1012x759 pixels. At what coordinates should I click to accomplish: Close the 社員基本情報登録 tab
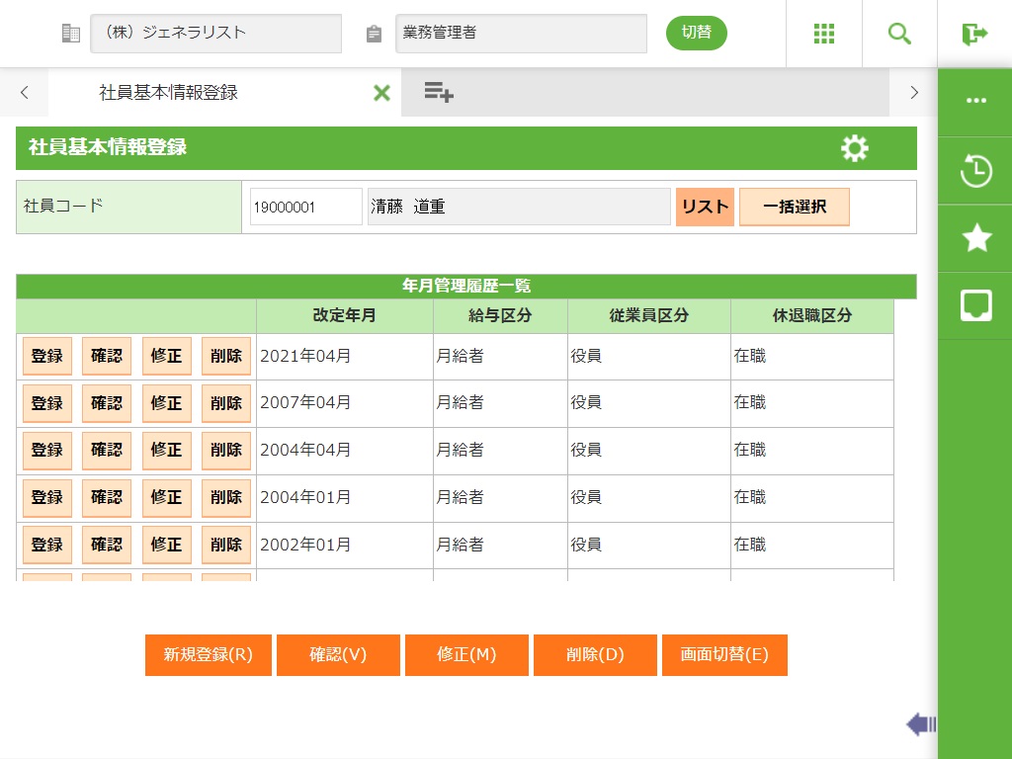(381, 93)
